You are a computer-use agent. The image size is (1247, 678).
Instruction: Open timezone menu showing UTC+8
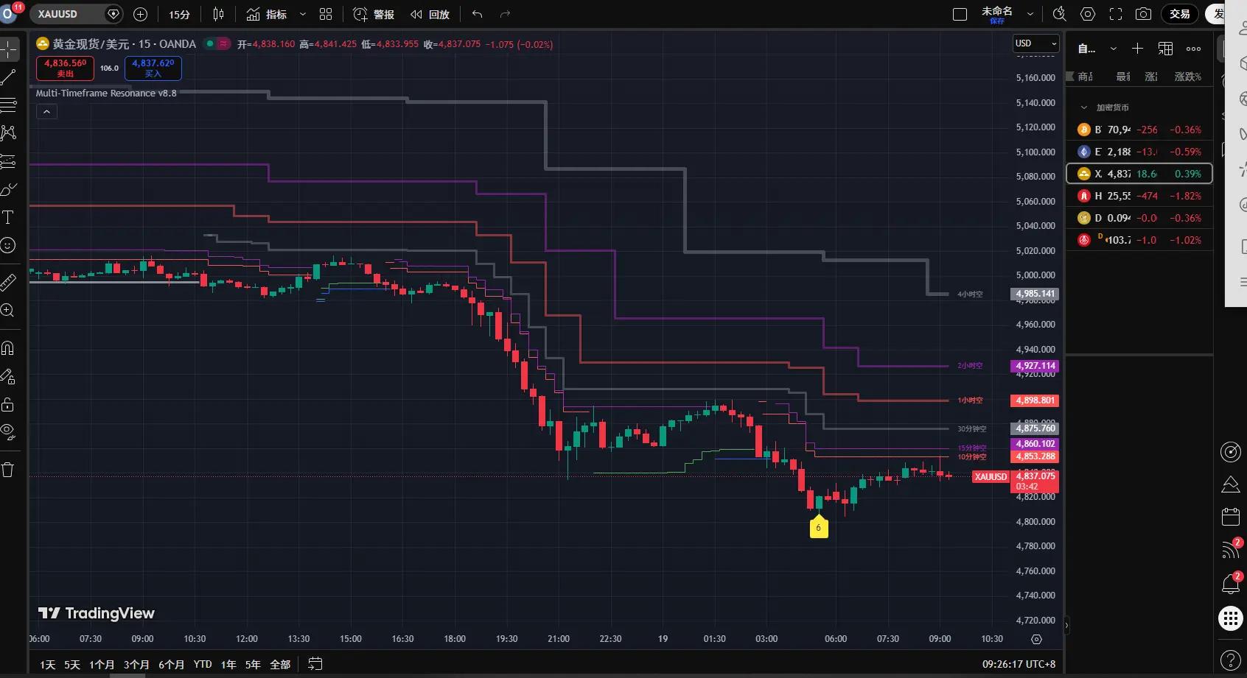[x=1019, y=664]
